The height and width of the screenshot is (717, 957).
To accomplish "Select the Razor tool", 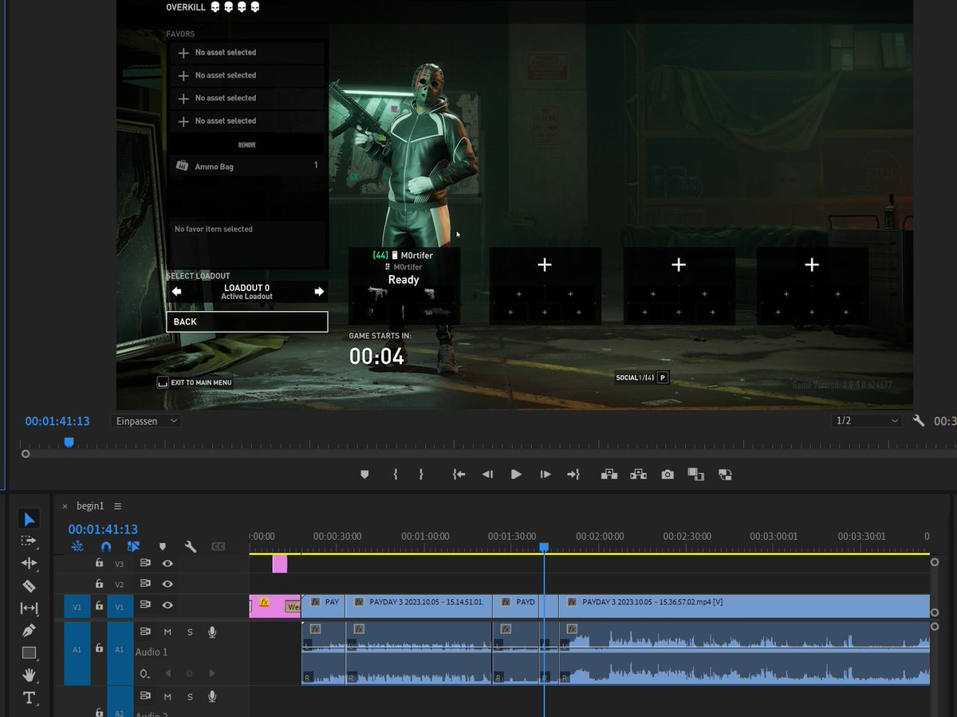I will pyautogui.click(x=29, y=585).
